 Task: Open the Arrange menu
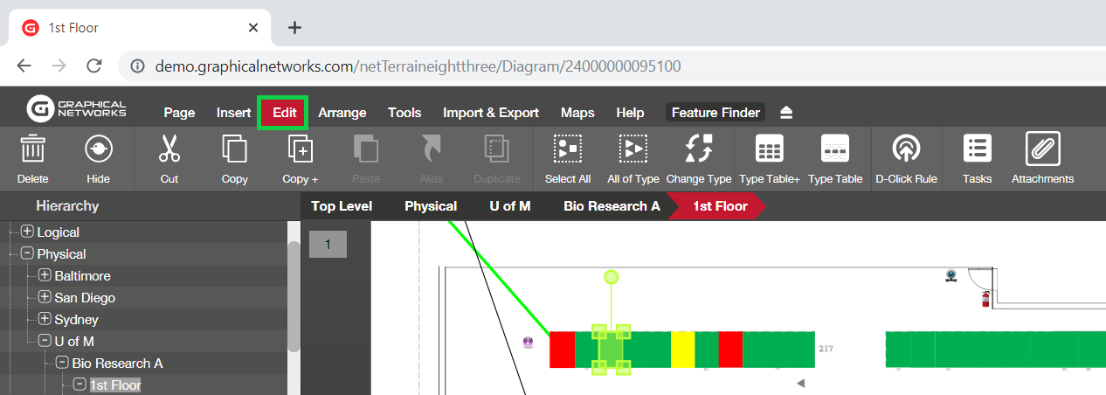342,113
